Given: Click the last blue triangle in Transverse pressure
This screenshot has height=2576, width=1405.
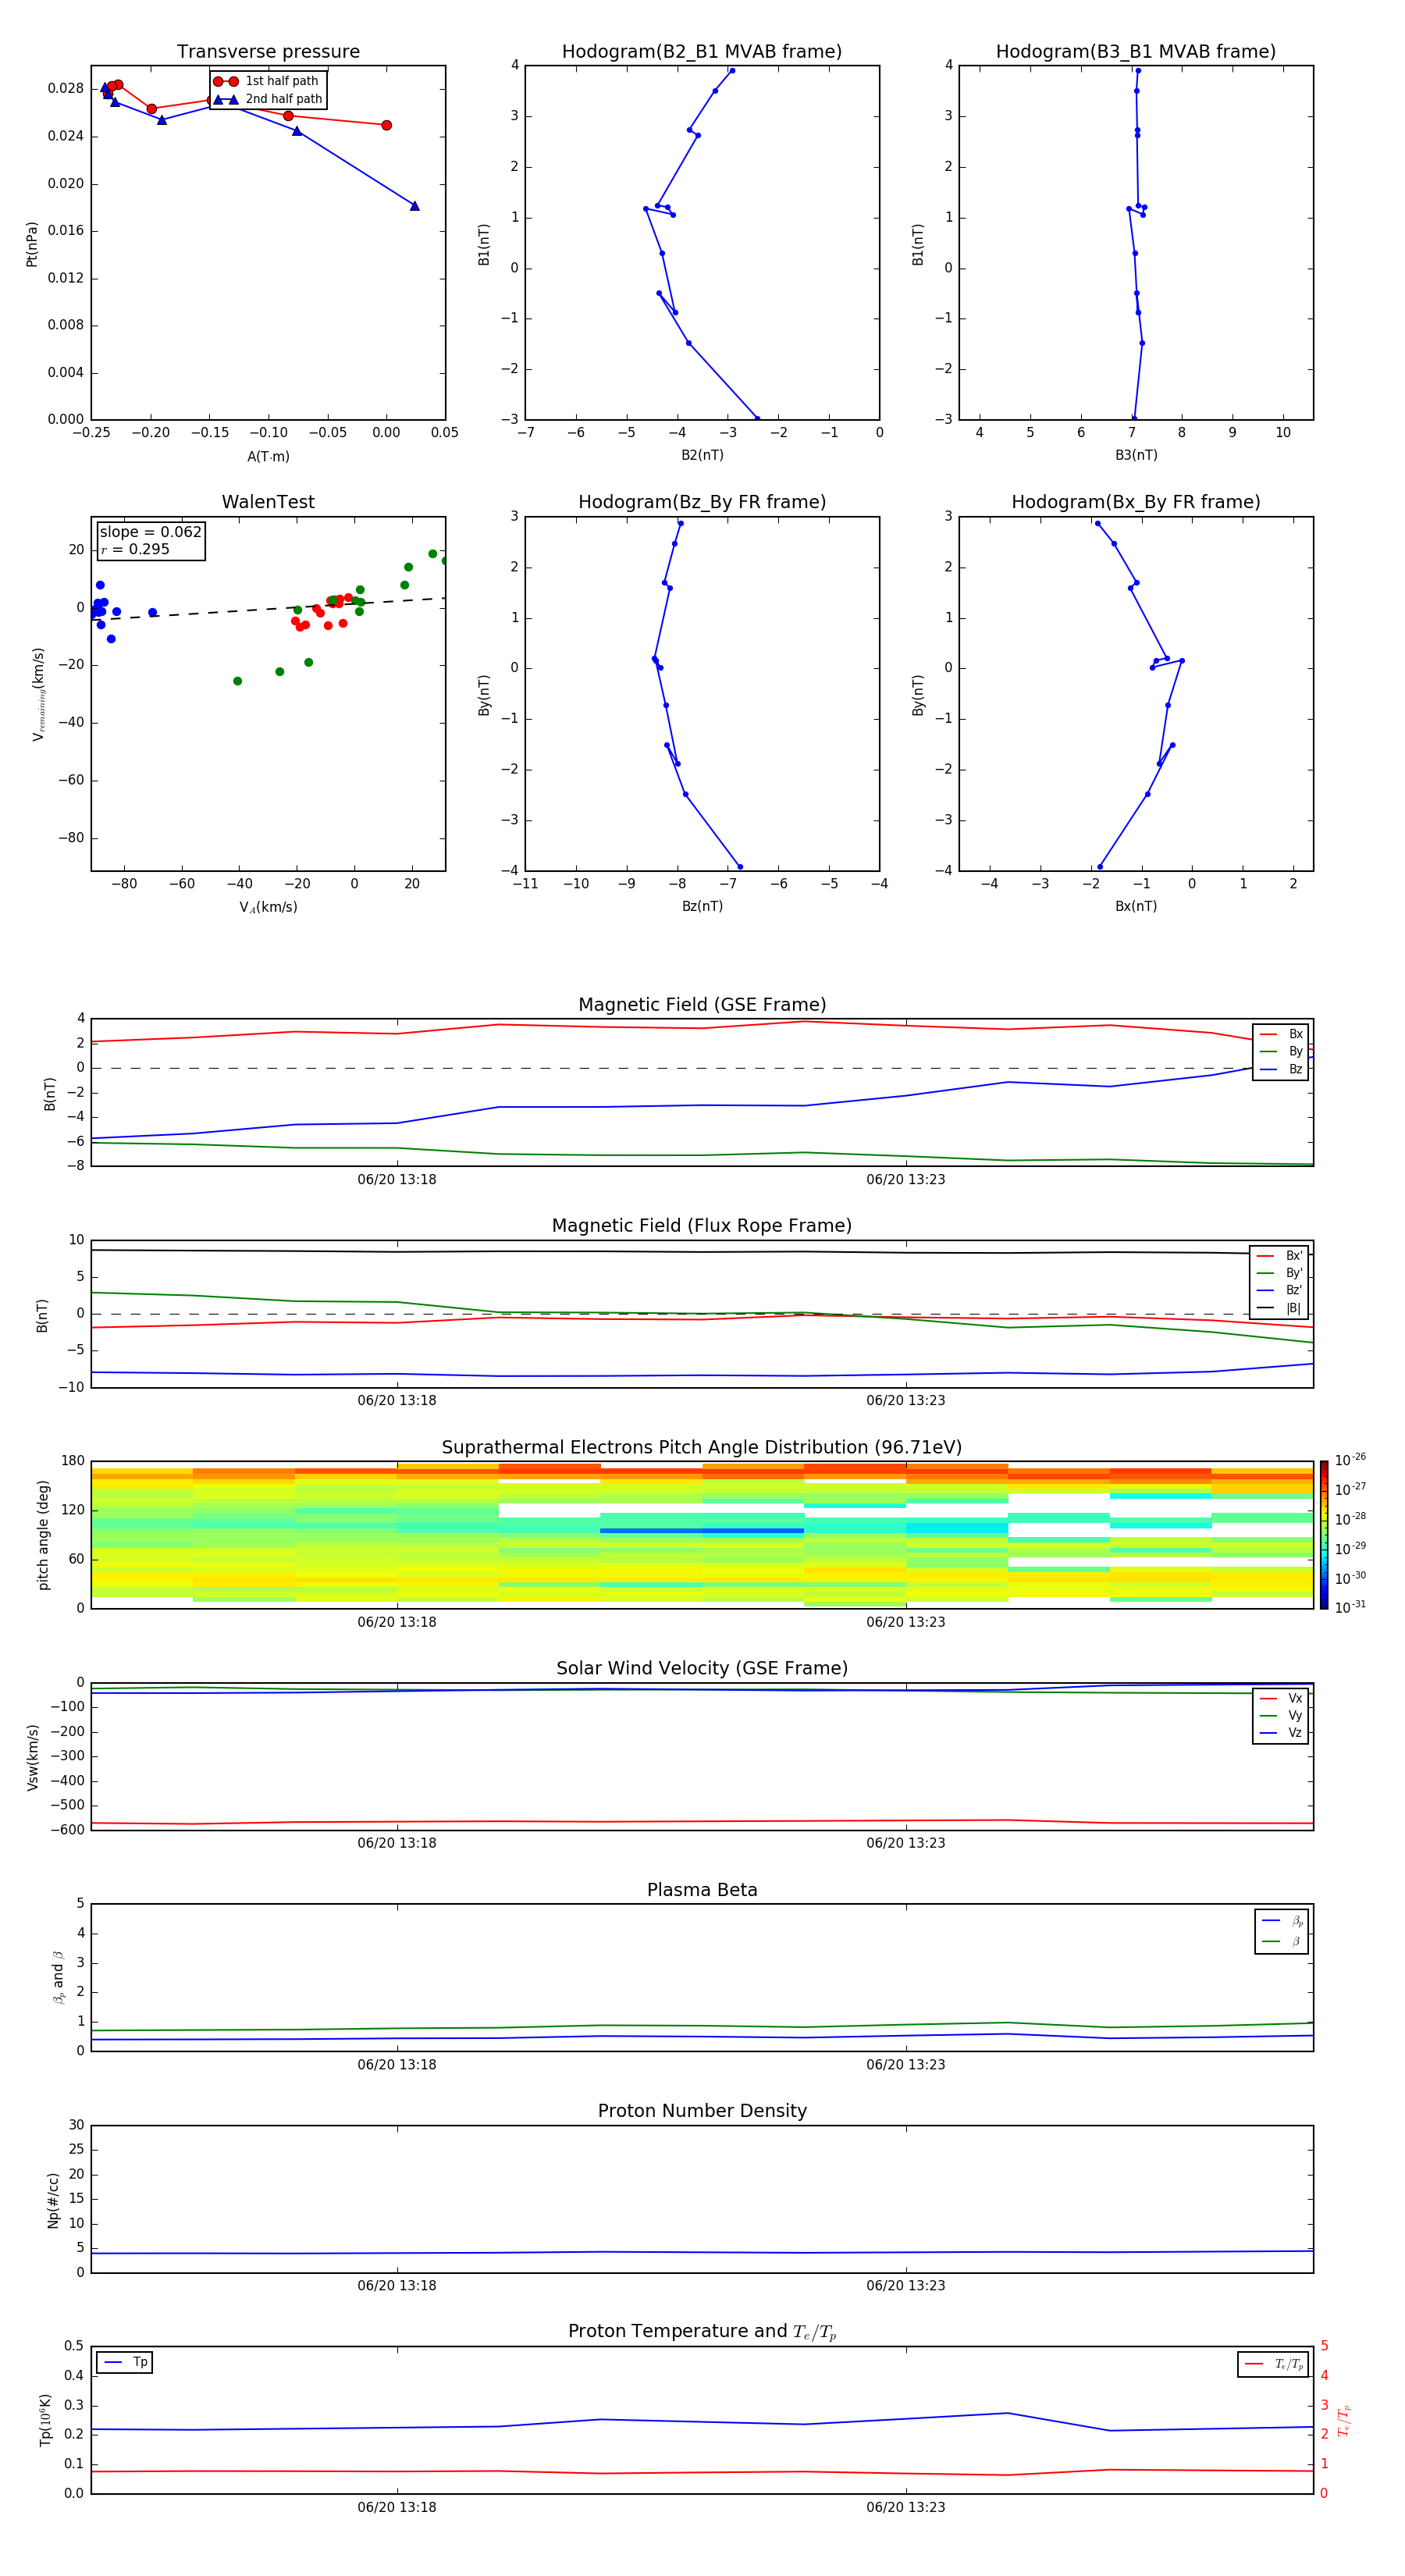Looking at the screenshot, I should [x=414, y=206].
